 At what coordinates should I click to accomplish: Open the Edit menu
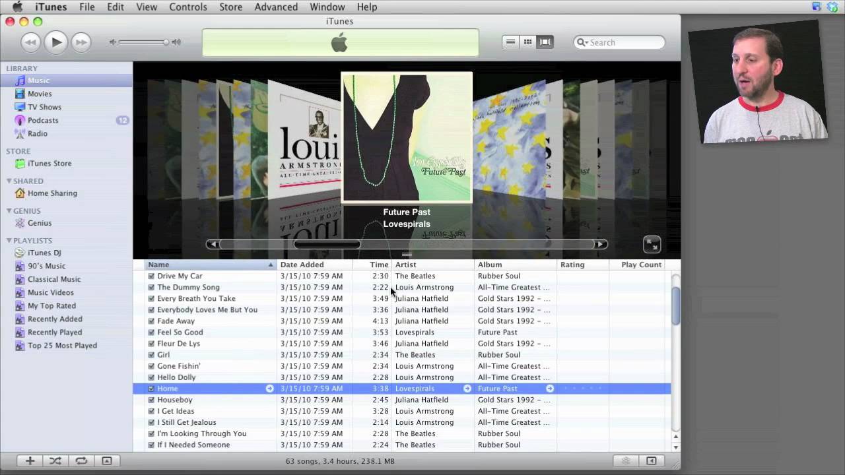point(116,7)
